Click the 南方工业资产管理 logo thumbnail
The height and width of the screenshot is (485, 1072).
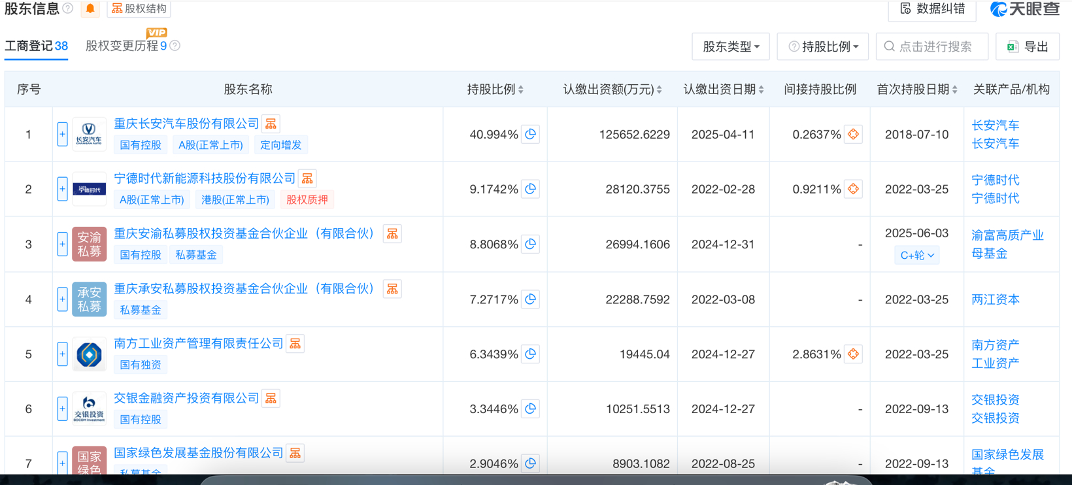[x=89, y=354]
